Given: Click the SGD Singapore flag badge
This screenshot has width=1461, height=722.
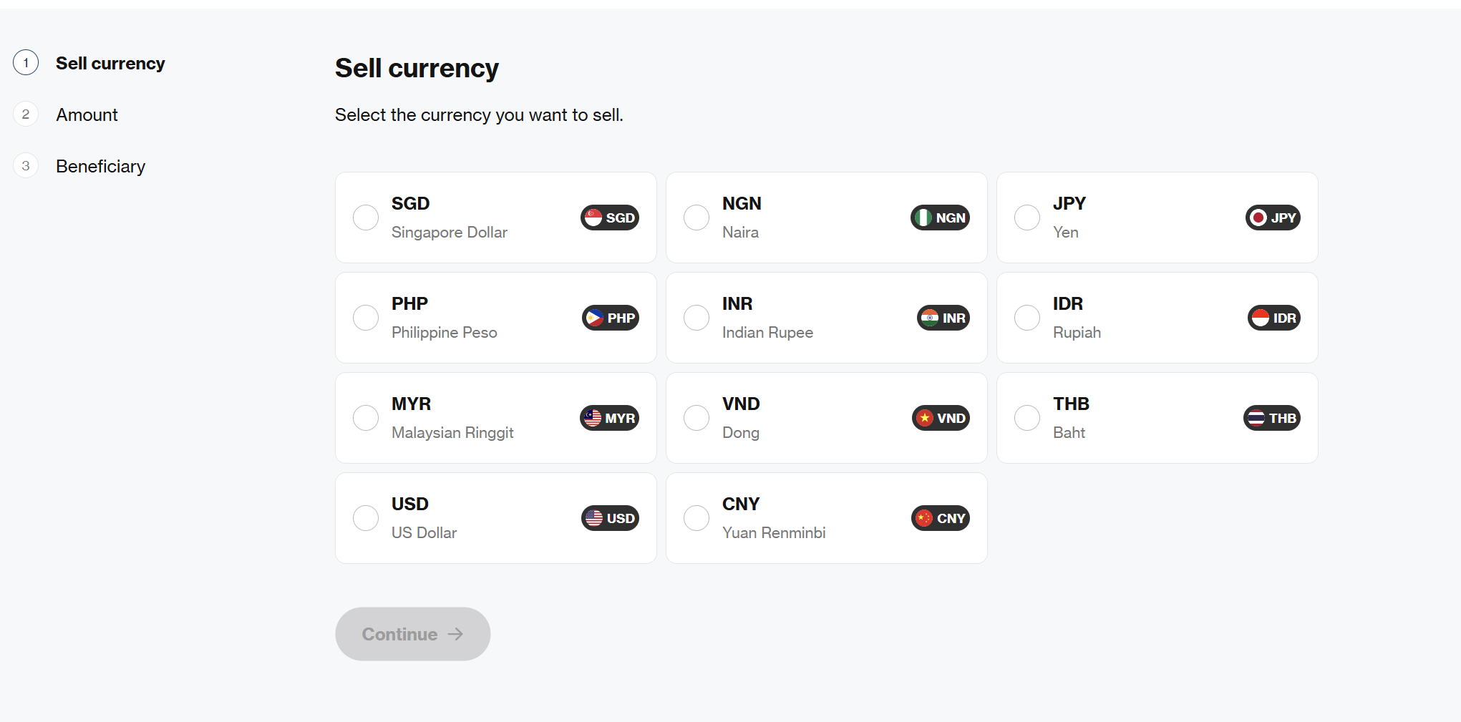Looking at the screenshot, I should [x=609, y=218].
